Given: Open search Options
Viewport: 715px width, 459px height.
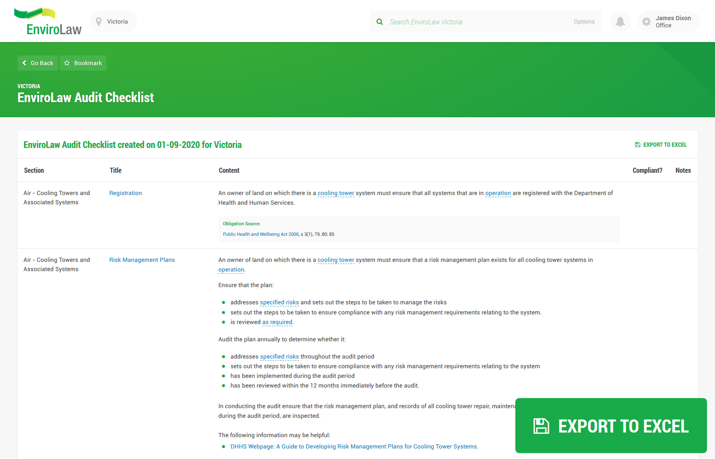Looking at the screenshot, I should coord(584,21).
